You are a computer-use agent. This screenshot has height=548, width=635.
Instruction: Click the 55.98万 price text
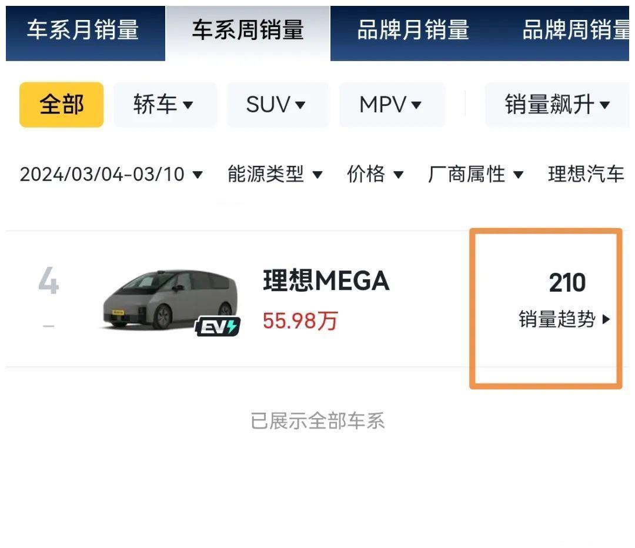300,321
